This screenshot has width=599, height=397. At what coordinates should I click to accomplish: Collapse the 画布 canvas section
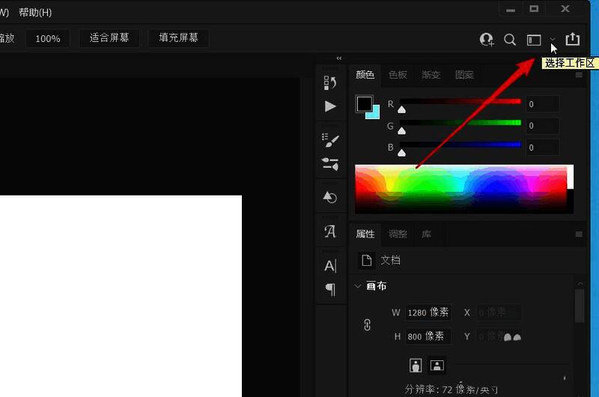358,286
